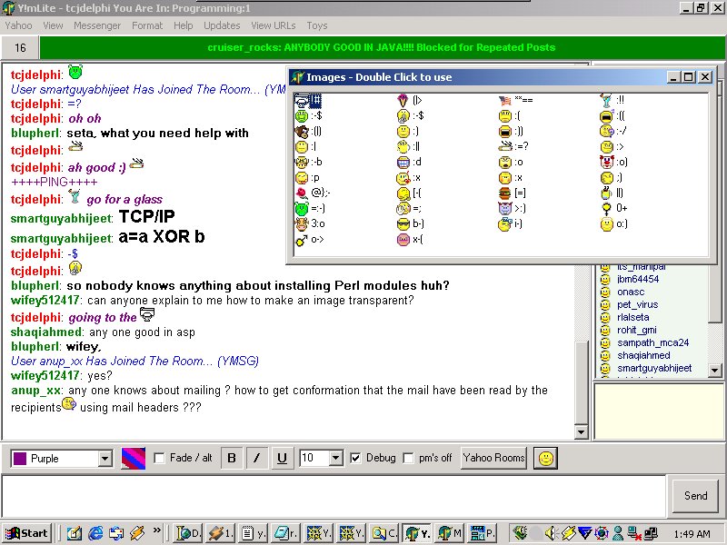Screen dimensions: 727x545
Task: Open the smiley face emoticon picker button
Action: [x=546, y=459]
